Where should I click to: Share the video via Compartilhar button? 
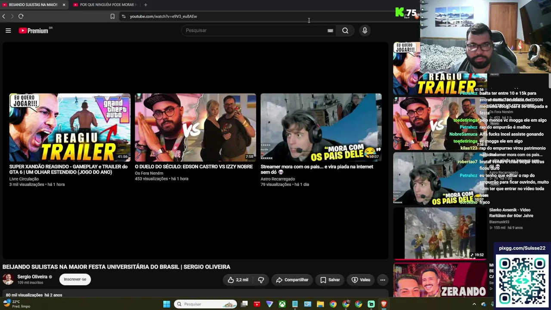(292, 280)
